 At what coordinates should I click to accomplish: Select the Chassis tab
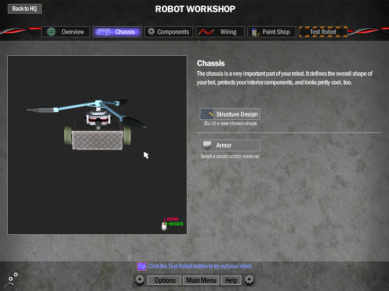[117, 32]
